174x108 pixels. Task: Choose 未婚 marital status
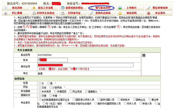point(51,95)
